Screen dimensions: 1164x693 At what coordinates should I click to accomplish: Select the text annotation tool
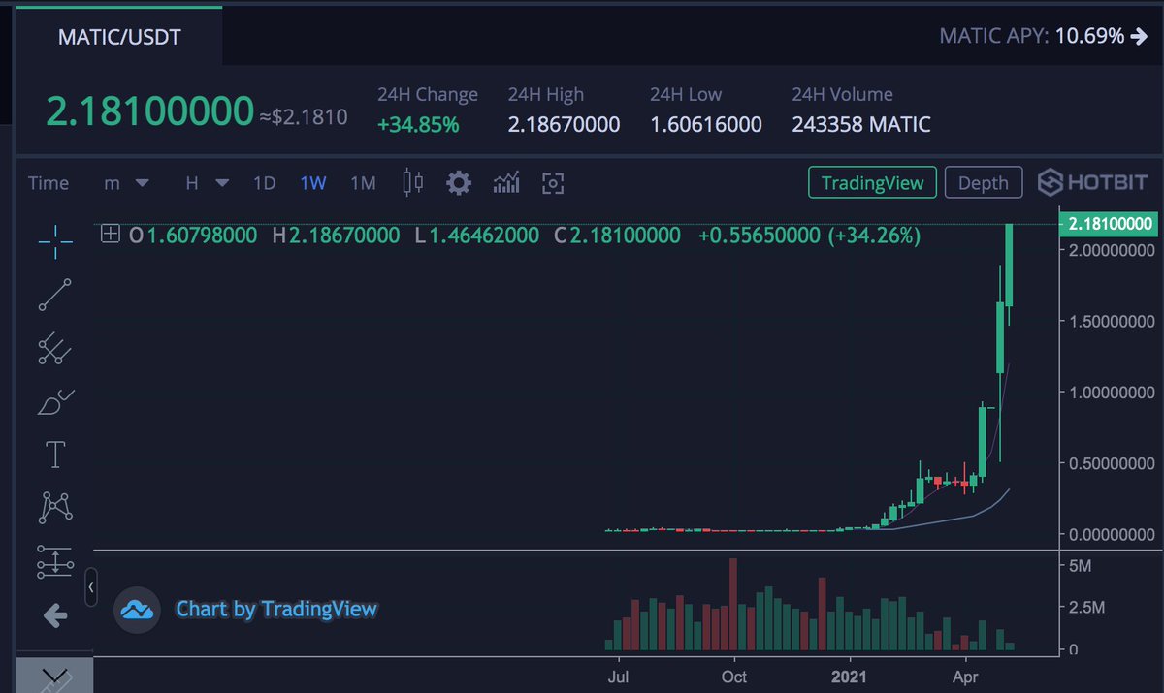tap(55, 453)
